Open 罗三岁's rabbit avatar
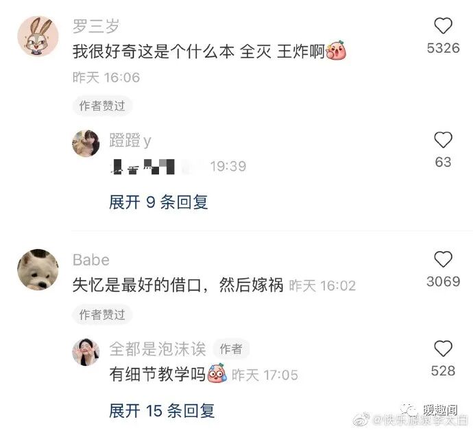Viewport: 473px width, 431px height. pyautogui.click(x=38, y=36)
